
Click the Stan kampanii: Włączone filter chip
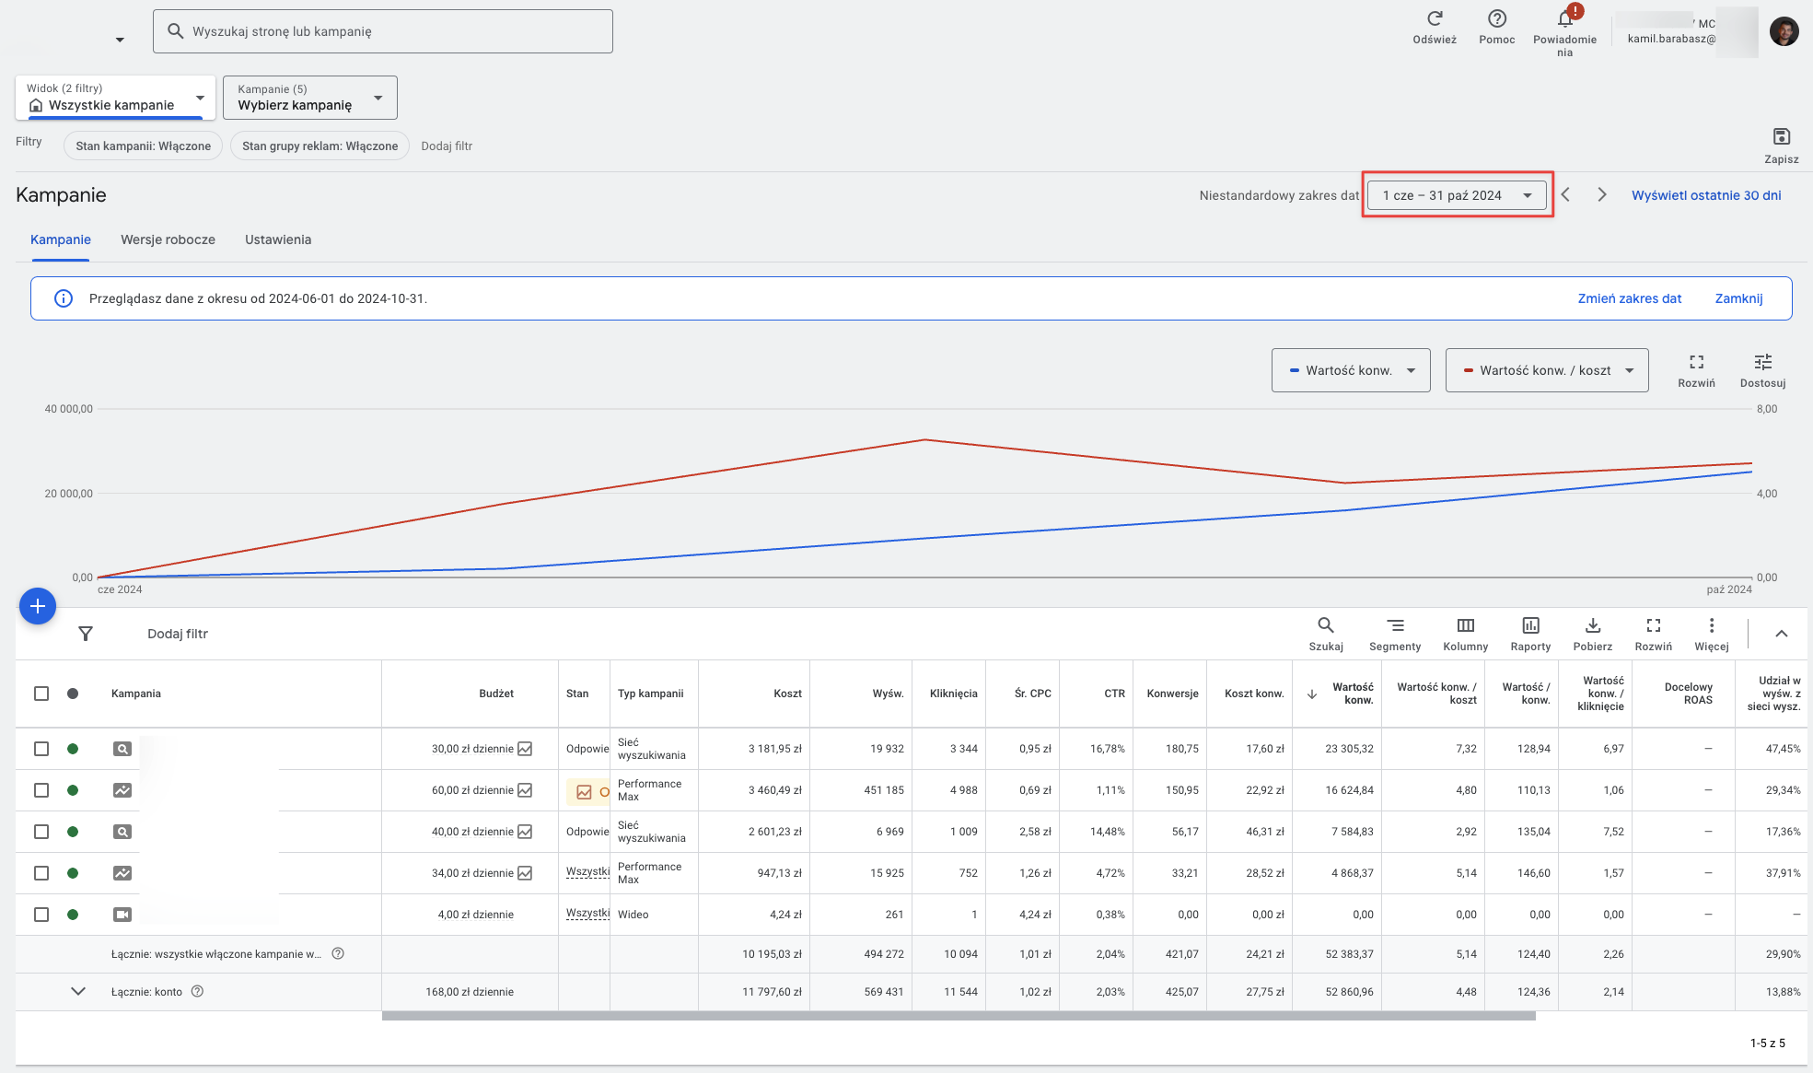pyautogui.click(x=143, y=146)
